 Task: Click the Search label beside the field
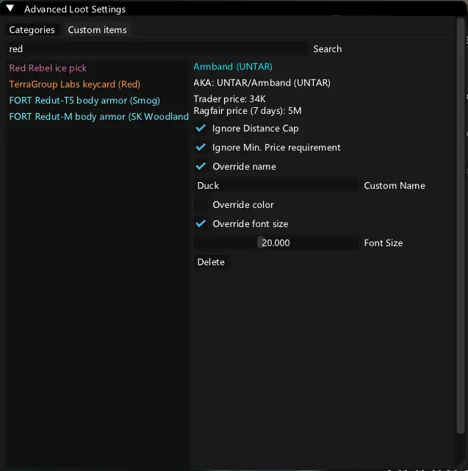pyautogui.click(x=327, y=49)
